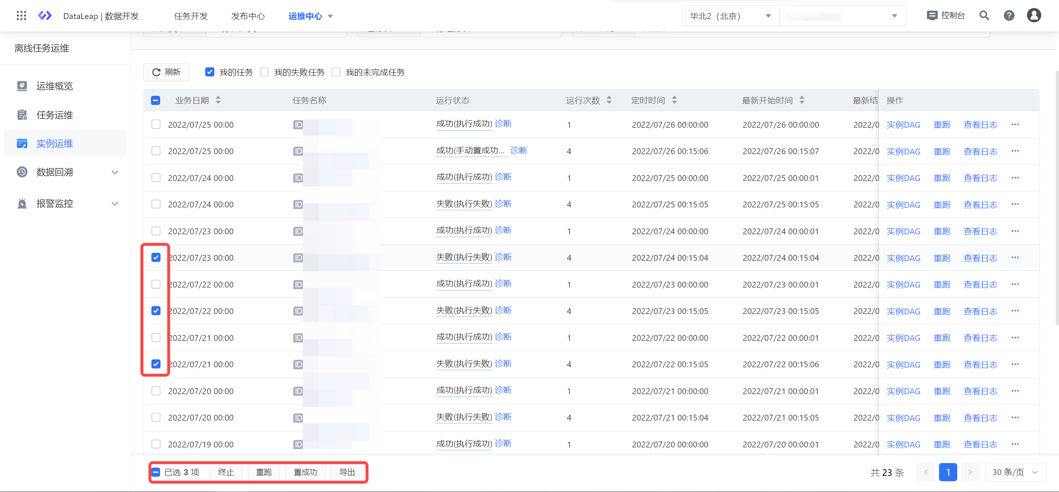
Task: Uncheck the failed 2022/07/22 row checkbox
Action: tap(156, 311)
